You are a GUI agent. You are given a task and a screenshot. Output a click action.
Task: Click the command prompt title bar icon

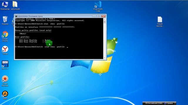(16, 16)
